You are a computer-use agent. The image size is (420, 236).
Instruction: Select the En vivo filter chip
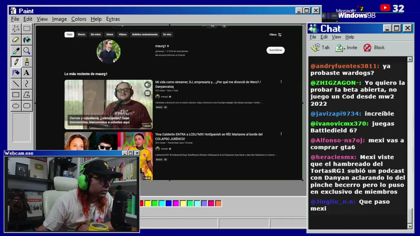click(167, 34)
